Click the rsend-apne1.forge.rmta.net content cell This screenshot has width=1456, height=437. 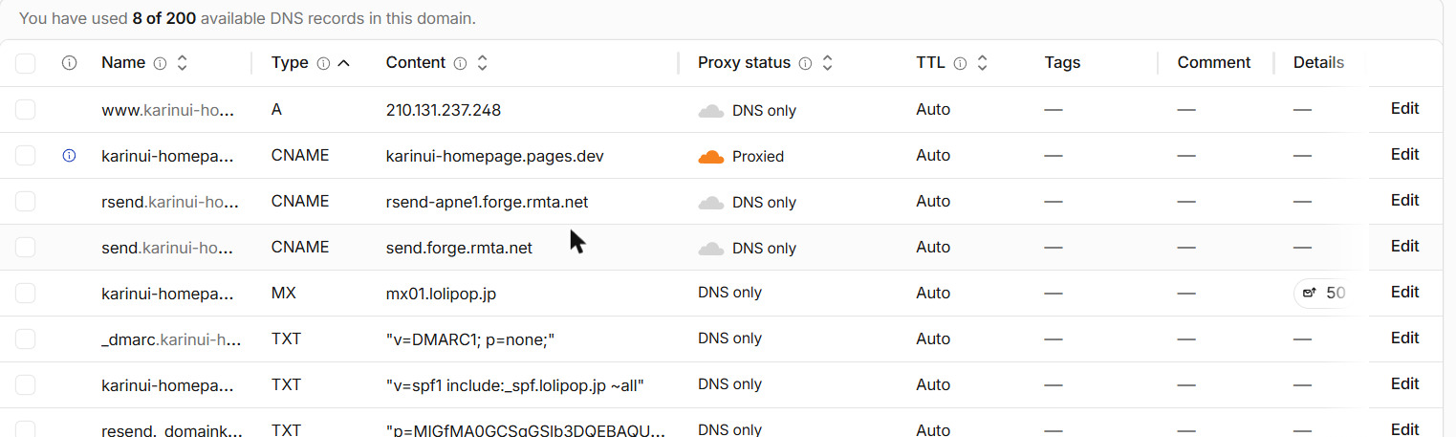[x=487, y=202]
